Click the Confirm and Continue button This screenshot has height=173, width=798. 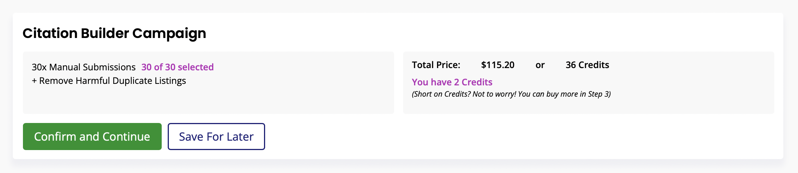[92, 137]
